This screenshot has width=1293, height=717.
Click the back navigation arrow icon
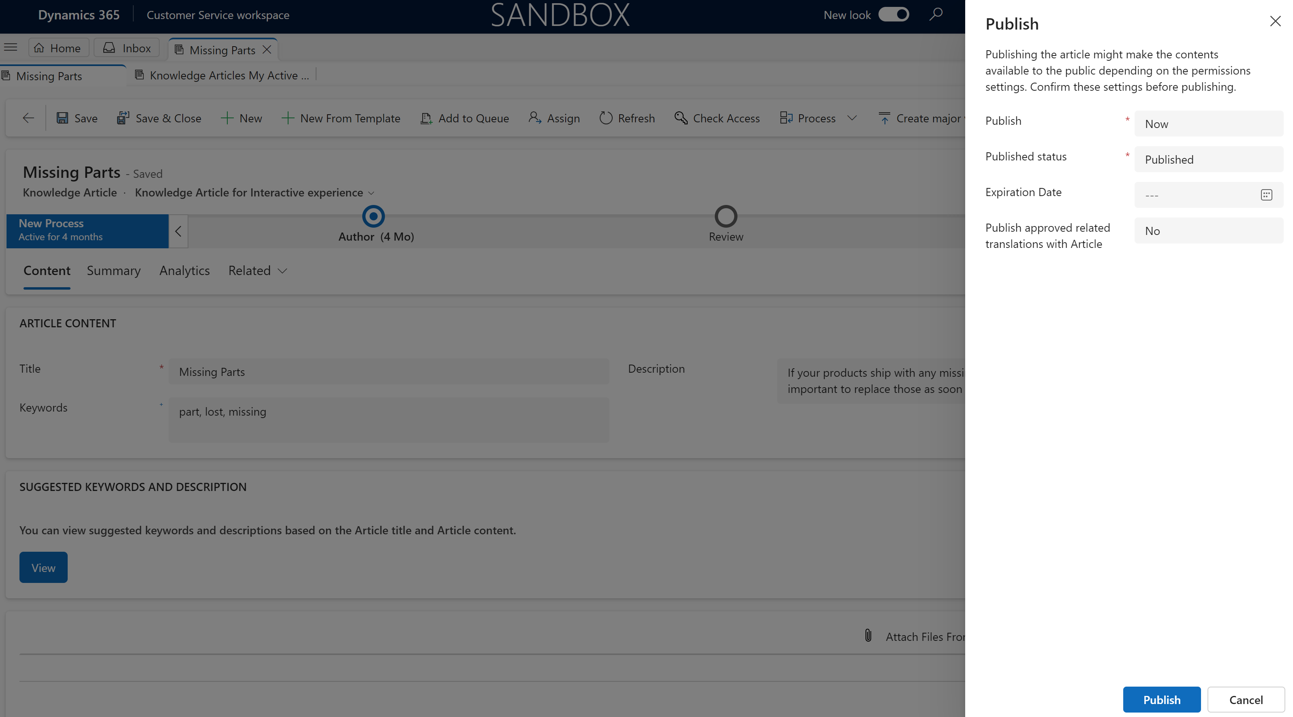coord(28,117)
